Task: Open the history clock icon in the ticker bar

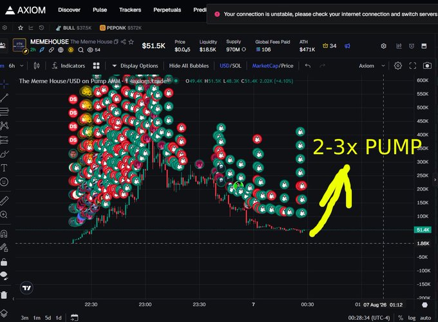Action: [x=41, y=28]
